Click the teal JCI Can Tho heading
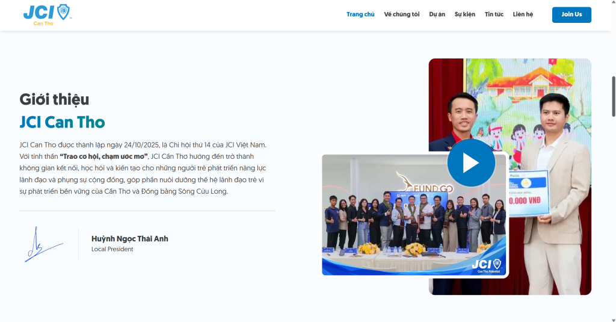The image size is (616, 322). click(62, 123)
